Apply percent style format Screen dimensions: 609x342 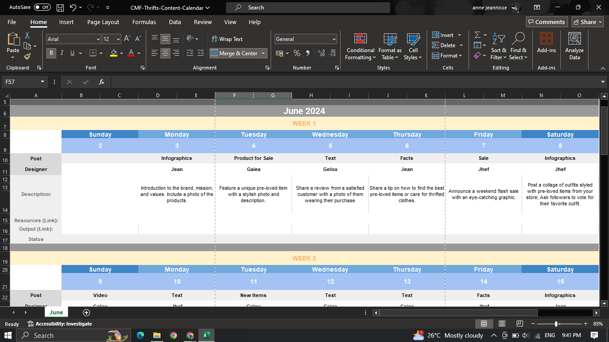[297, 53]
